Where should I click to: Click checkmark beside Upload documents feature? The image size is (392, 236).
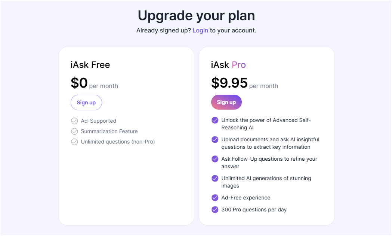pyautogui.click(x=215, y=139)
